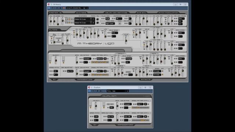Screen dimensions: 235x132
Task: Open the Filters tab in M-Theory
Action: pos(53,30)
